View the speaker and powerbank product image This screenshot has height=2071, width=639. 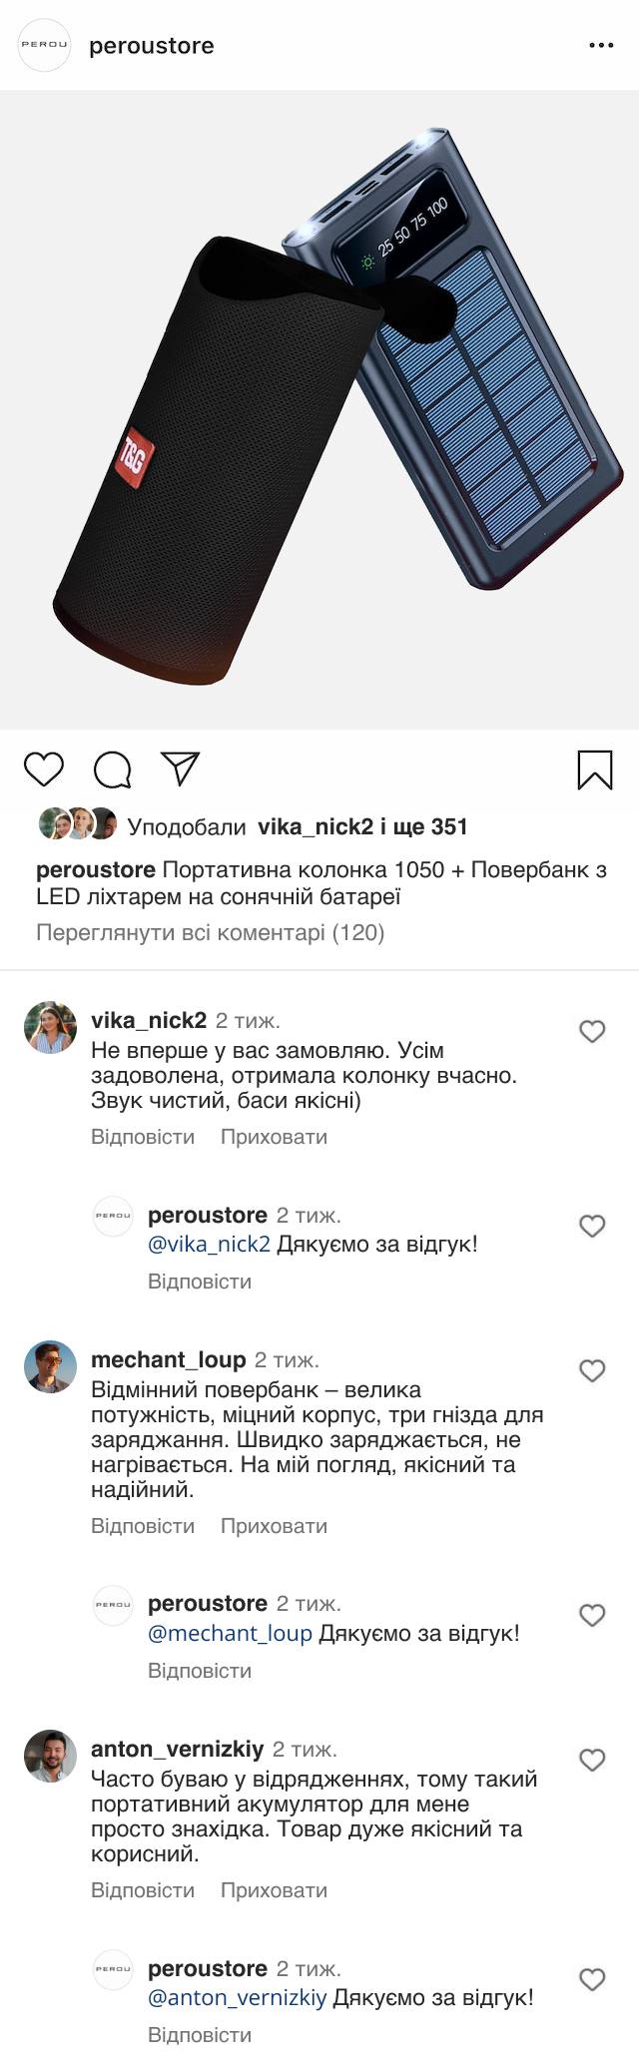[319, 409]
